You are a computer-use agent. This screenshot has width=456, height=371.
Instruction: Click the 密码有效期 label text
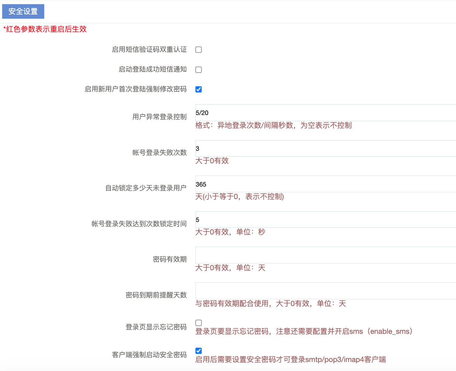pos(170,259)
